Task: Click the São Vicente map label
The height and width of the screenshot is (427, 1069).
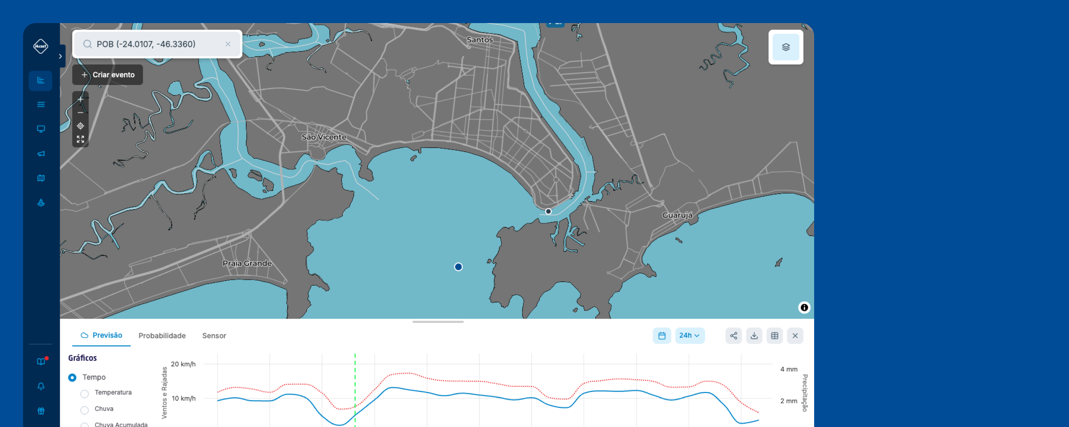Action: [324, 137]
